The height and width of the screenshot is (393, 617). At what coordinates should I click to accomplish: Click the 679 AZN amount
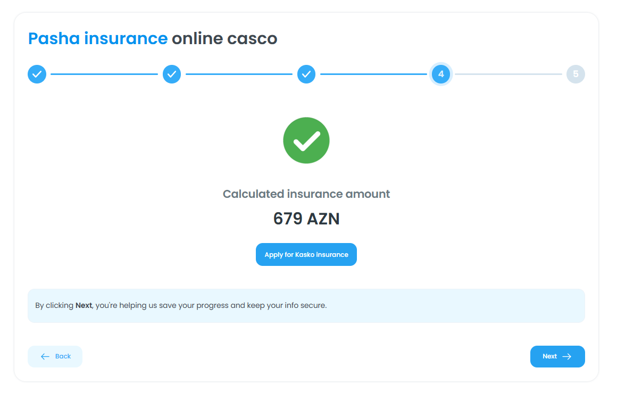pos(306,219)
